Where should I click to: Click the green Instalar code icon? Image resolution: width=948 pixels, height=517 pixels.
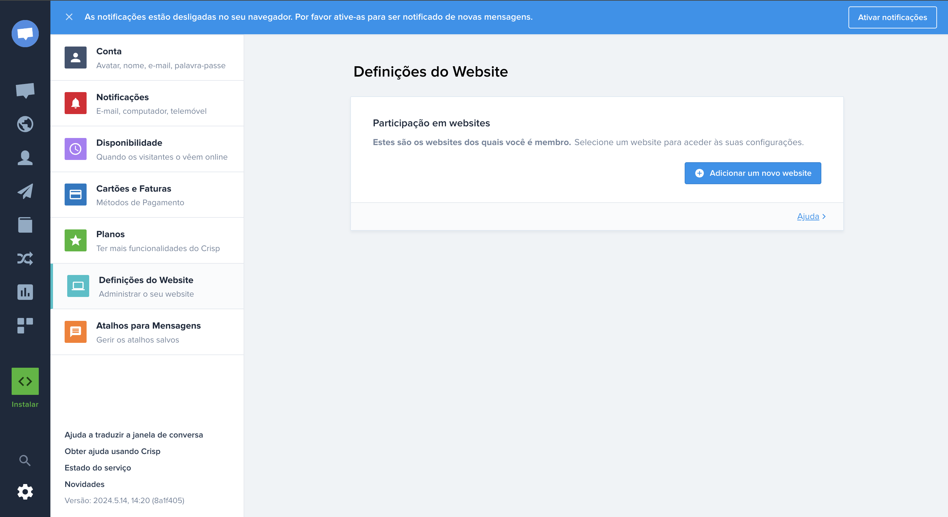coord(25,381)
